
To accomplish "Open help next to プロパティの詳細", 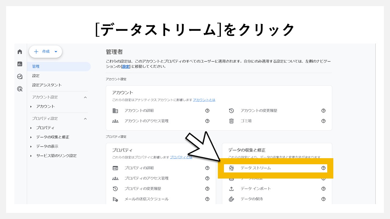I will point(207,168).
